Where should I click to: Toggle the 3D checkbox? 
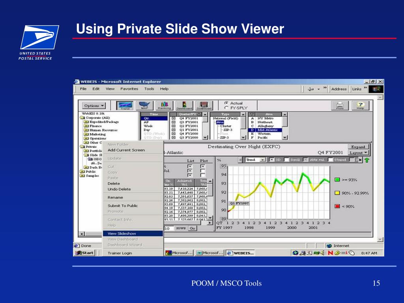pyautogui.click(x=271, y=160)
